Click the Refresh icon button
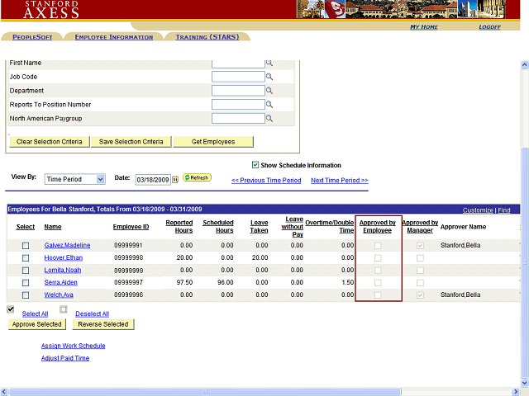529x396 pixels. coord(197,177)
